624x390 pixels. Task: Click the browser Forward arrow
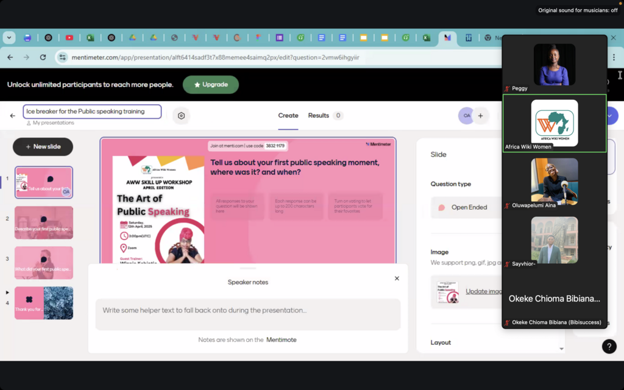click(x=26, y=57)
